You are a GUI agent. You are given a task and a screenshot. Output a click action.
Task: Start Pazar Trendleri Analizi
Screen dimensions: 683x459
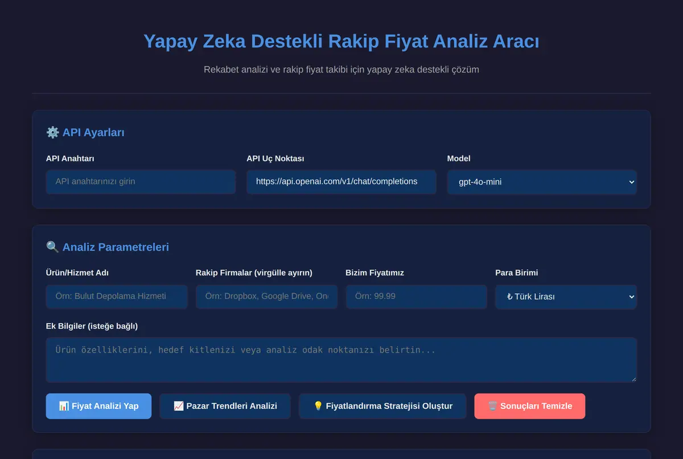tap(225, 406)
